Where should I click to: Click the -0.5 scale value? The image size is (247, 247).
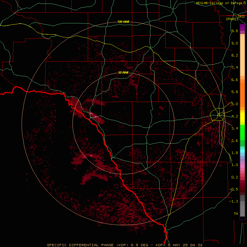point(234,189)
